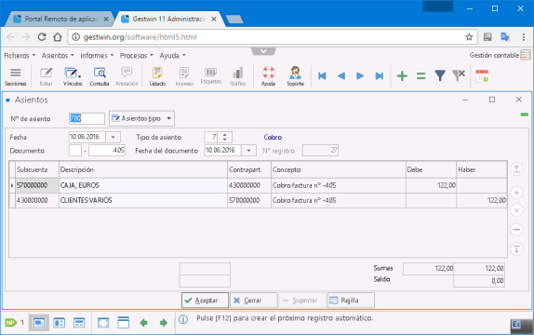Image resolution: width=534 pixels, height=335 pixels.
Task: Add a line with circular plus button
Action: [516, 193]
